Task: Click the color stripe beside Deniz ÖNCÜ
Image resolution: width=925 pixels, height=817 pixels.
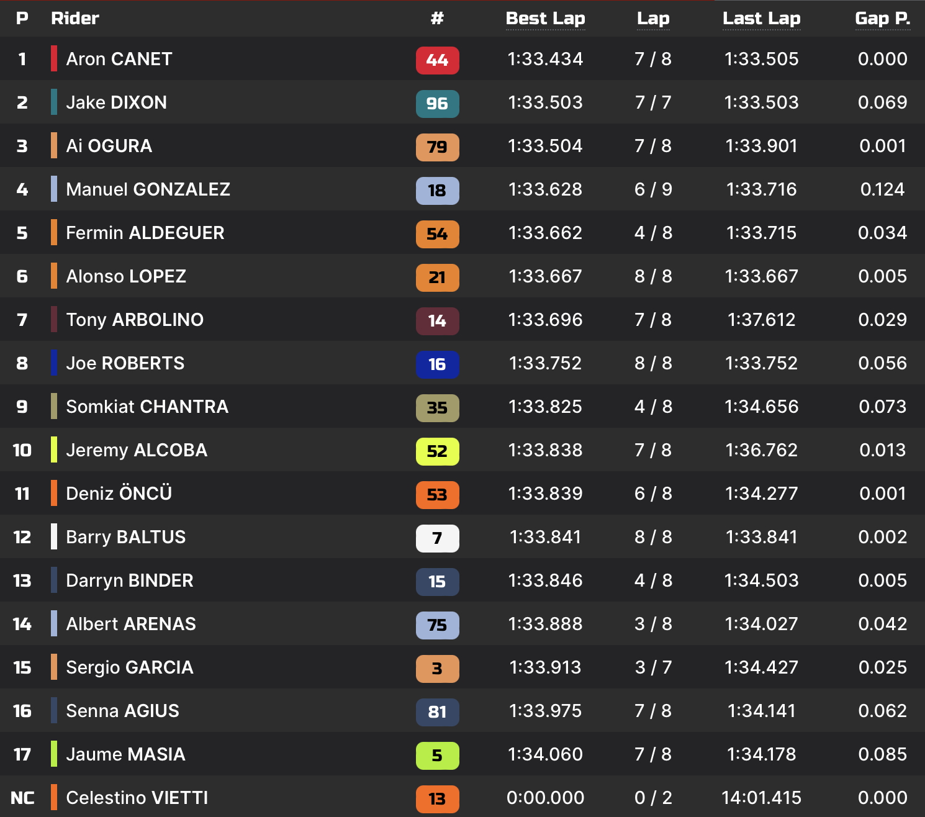Action: coord(54,494)
